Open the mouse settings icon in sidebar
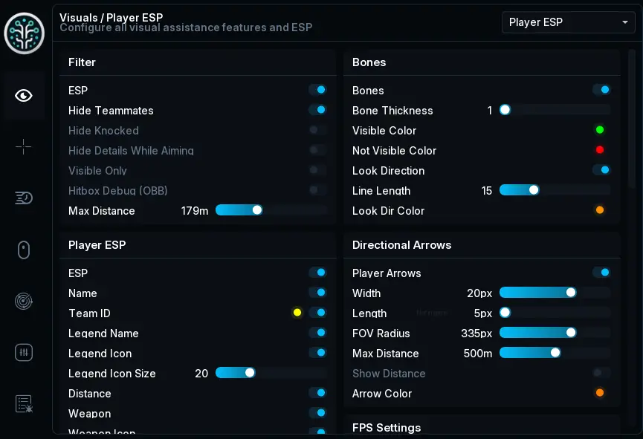The width and height of the screenshot is (643, 439). click(23, 250)
